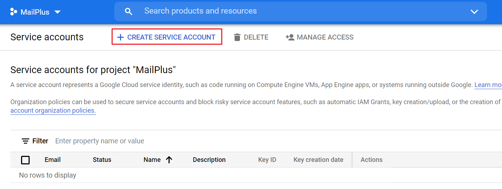Click the 'No rows to display' message

[47, 175]
